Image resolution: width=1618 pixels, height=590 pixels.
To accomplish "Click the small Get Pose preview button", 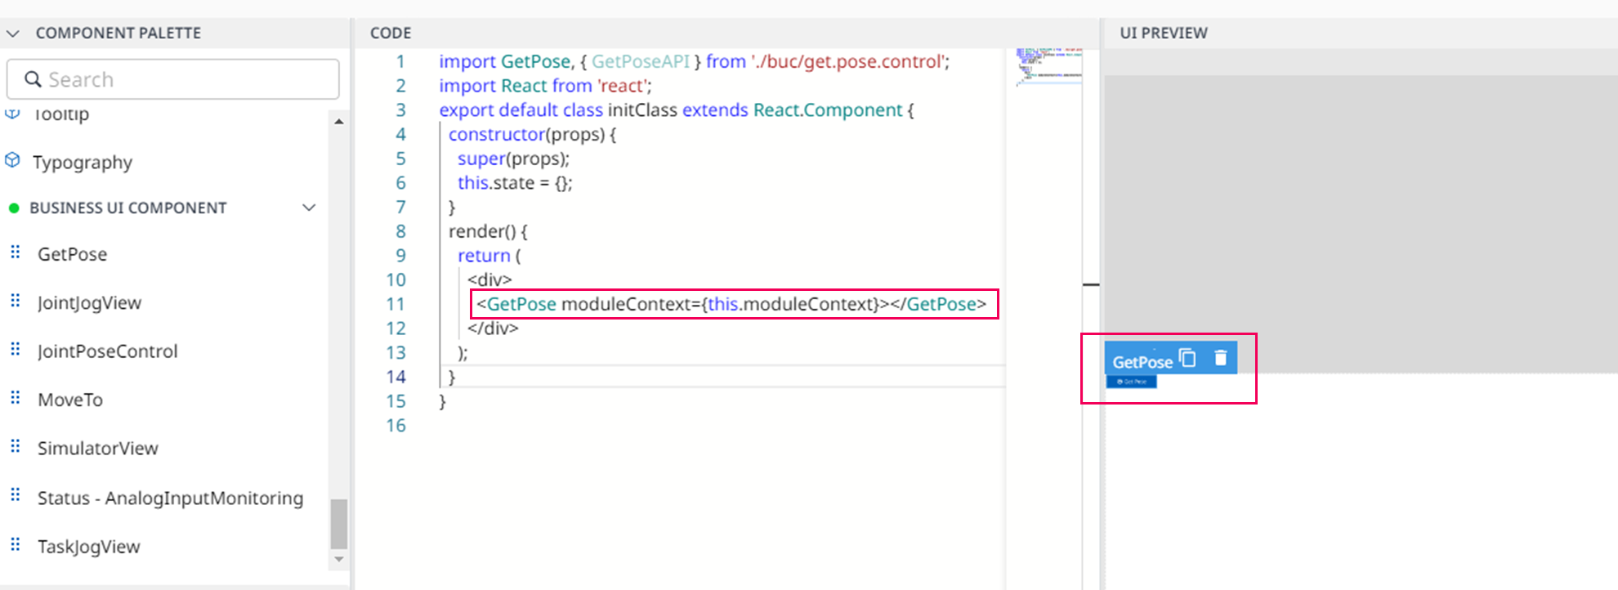I will pos(1132,382).
